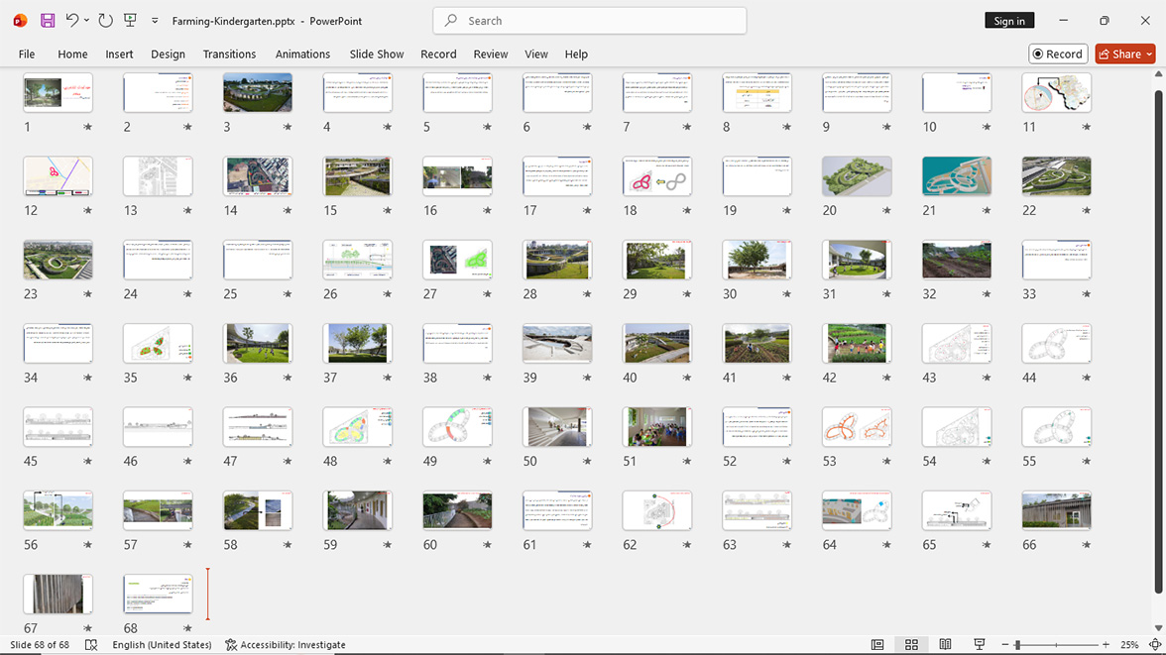Switch to Normal view in status bar
This screenshot has height=655, width=1166.
[x=877, y=644]
